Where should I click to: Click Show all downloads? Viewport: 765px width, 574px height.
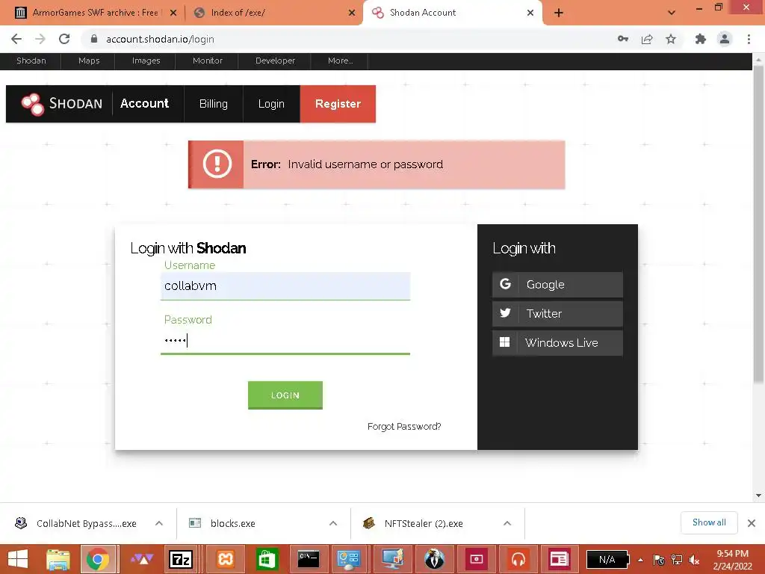click(709, 522)
